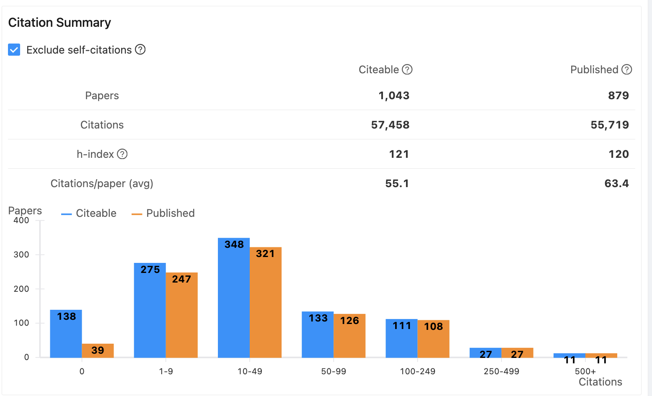
Task: Click the Citeable papers count 1,043
Action: click(x=393, y=95)
